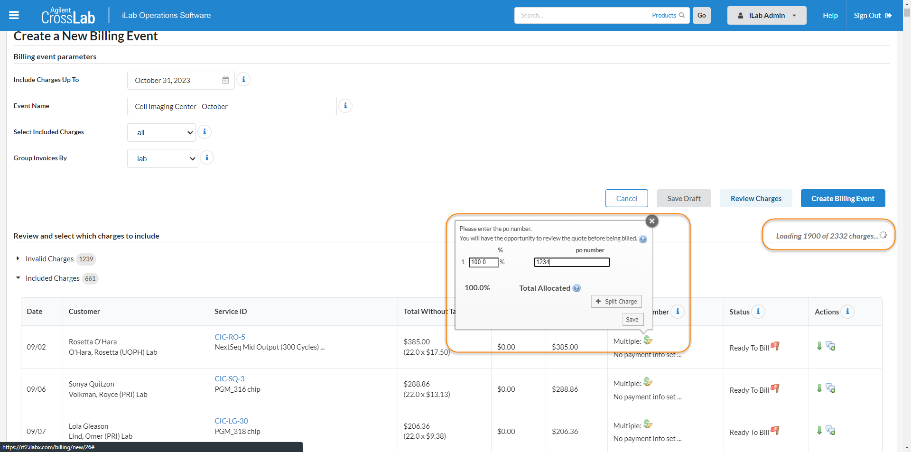Click Help in top navigation
The width and height of the screenshot is (911, 452).
tap(830, 15)
